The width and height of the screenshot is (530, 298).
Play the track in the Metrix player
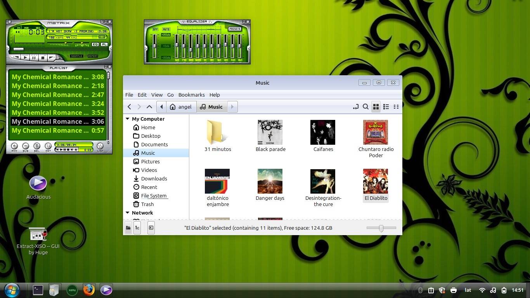pyautogui.click(x=25, y=58)
